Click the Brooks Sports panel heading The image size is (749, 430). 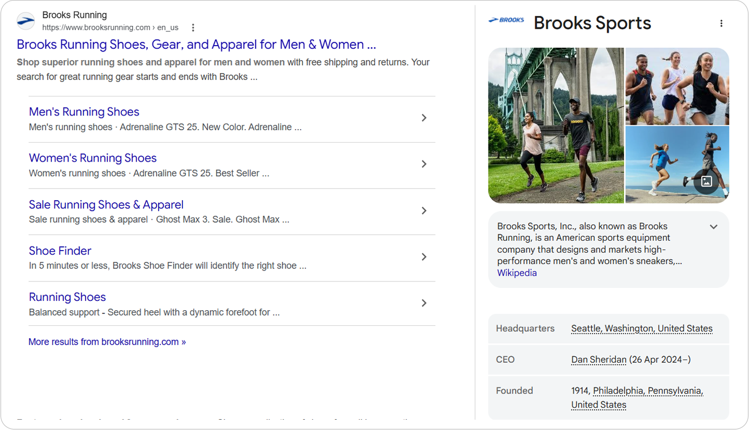592,23
